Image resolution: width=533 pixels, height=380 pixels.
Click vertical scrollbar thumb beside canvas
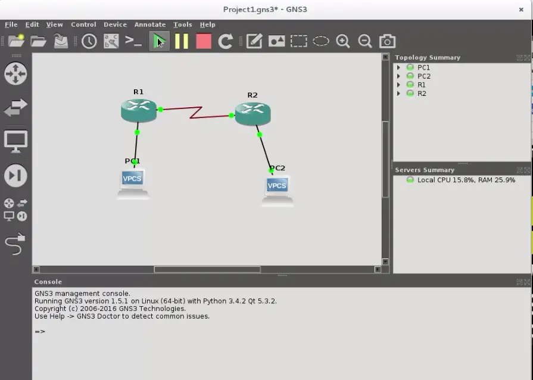pyautogui.click(x=385, y=159)
